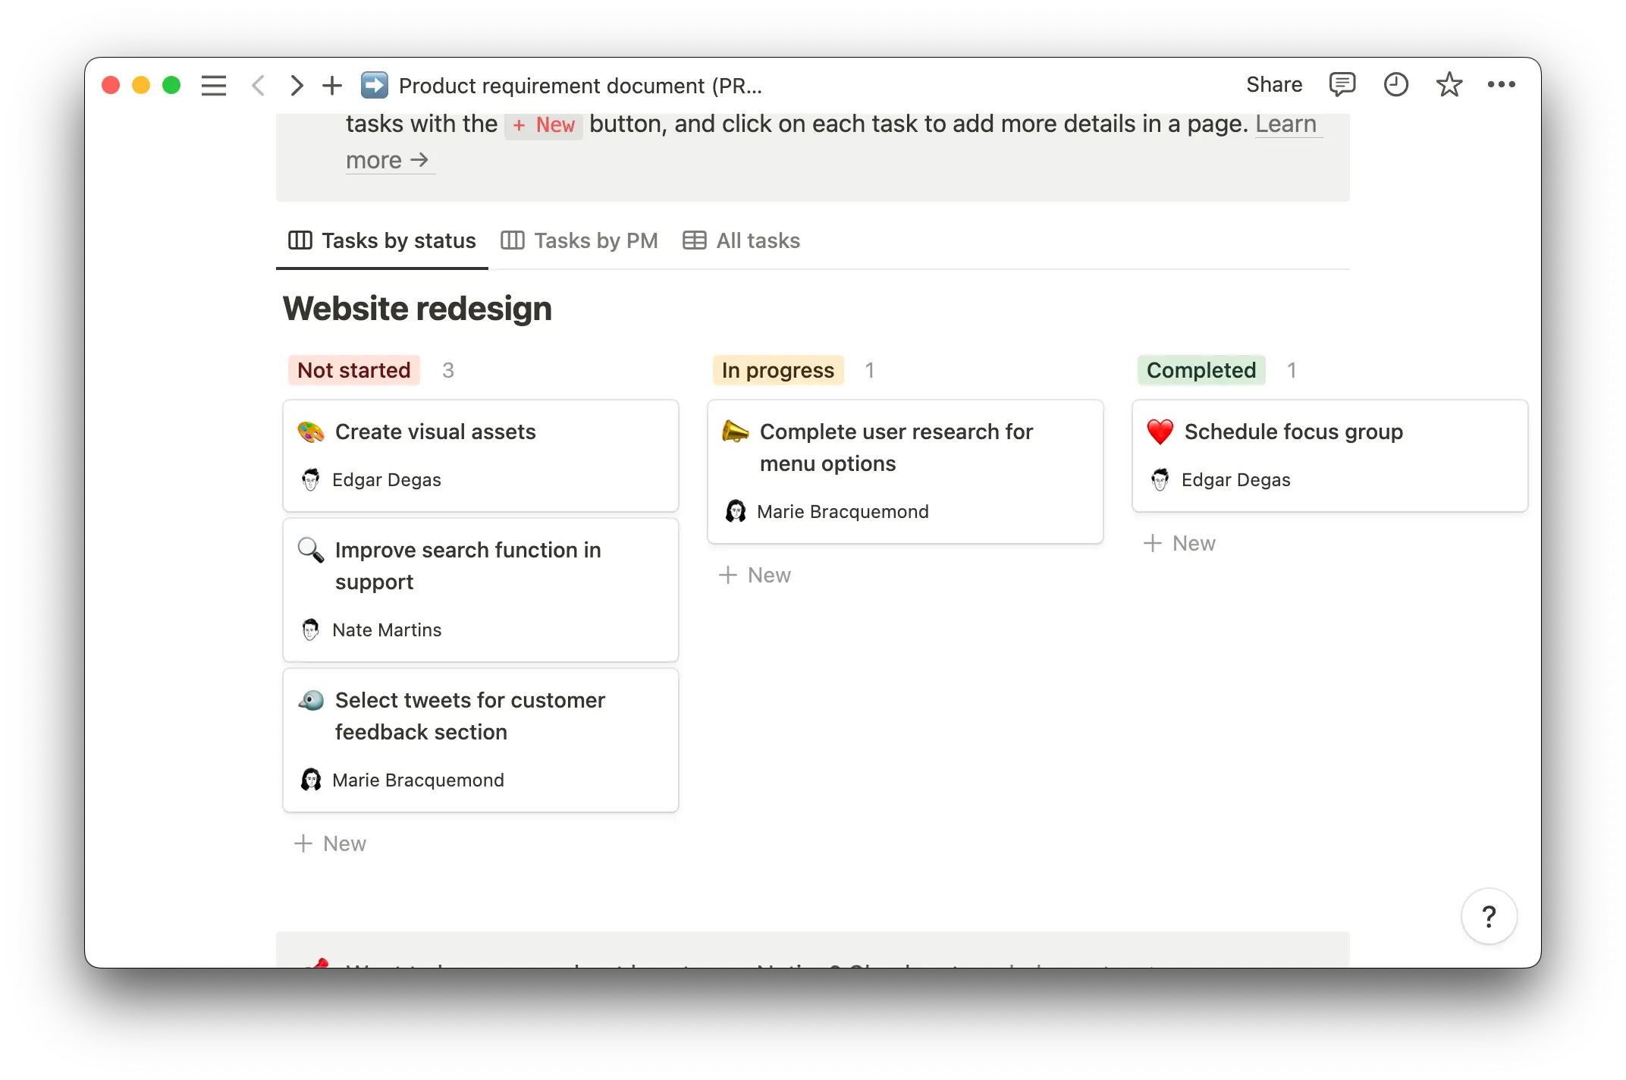Create a new page with the plus icon
Screen dimensions: 1626x1080
point(332,85)
